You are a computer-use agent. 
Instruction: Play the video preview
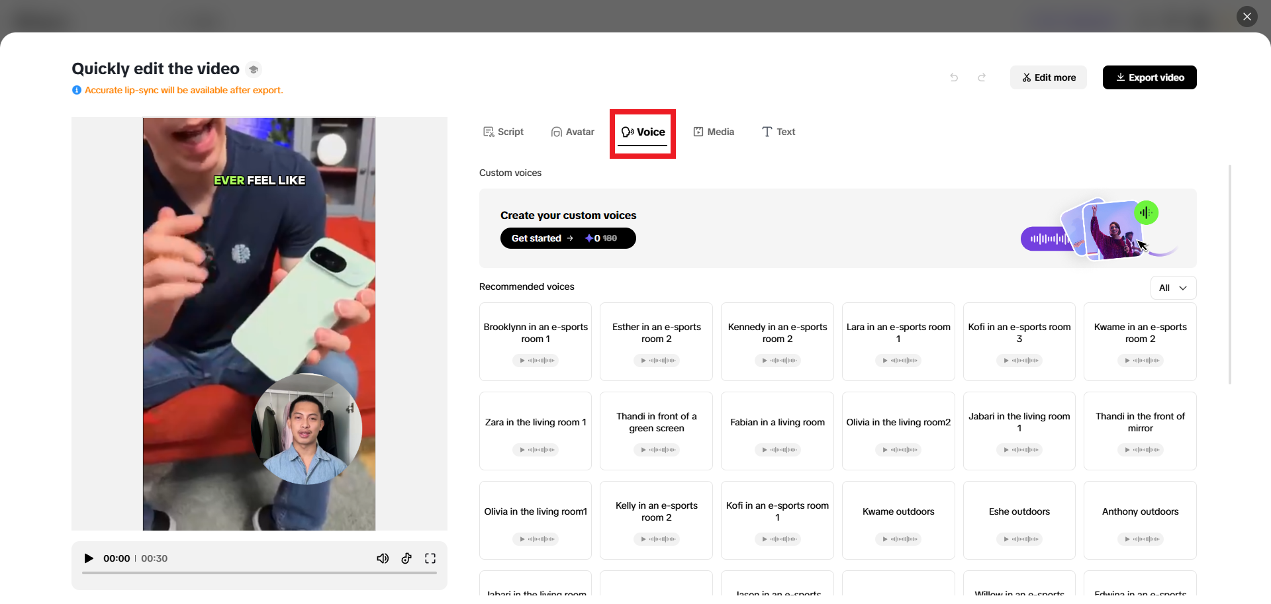(x=89, y=558)
